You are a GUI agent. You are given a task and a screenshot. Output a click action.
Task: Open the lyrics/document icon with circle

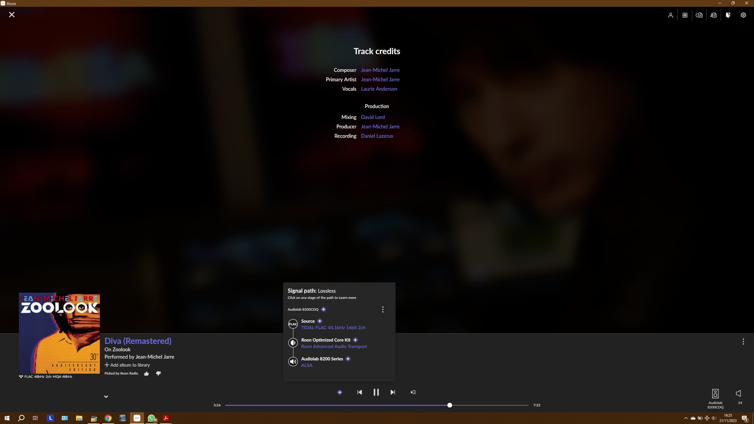point(699,15)
